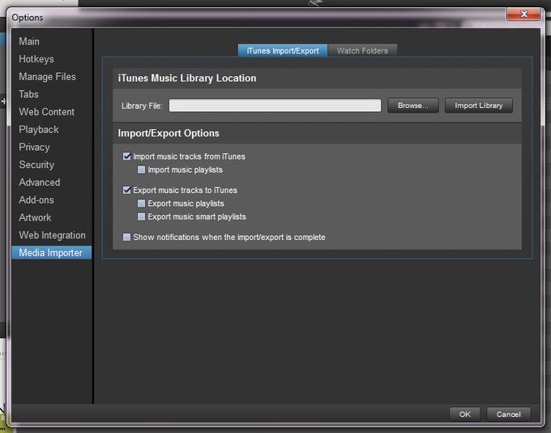Uncheck Export music tracks to iTunes

[x=127, y=190]
